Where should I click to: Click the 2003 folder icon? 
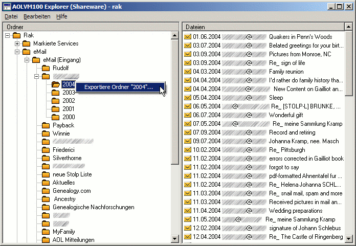[56, 93]
